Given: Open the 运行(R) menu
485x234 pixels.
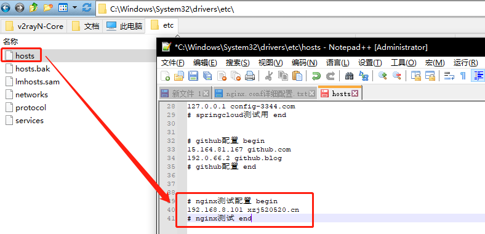Looking at the screenshot, I should point(465,63).
